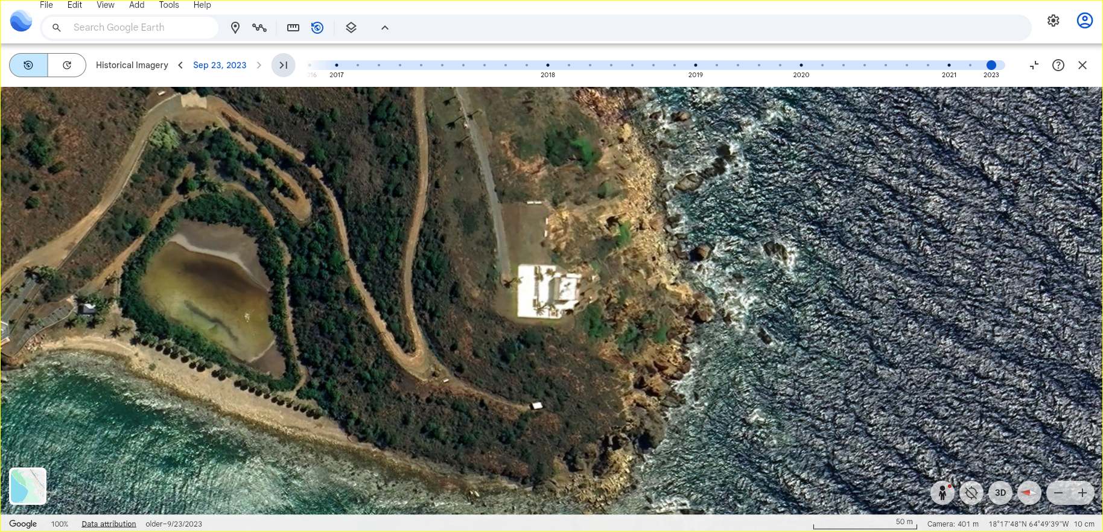This screenshot has width=1103, height=532.
Task: Toggle historical imagery toolbar icon
Action: (x=317, y=27)
